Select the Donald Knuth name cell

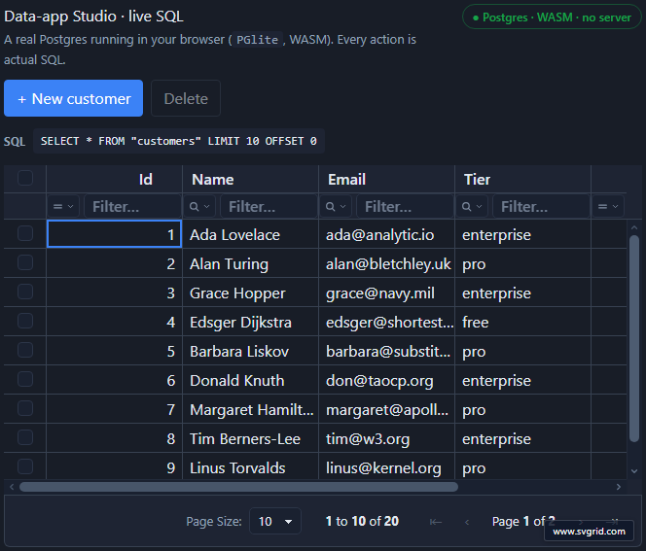click(x=250, y=380)
